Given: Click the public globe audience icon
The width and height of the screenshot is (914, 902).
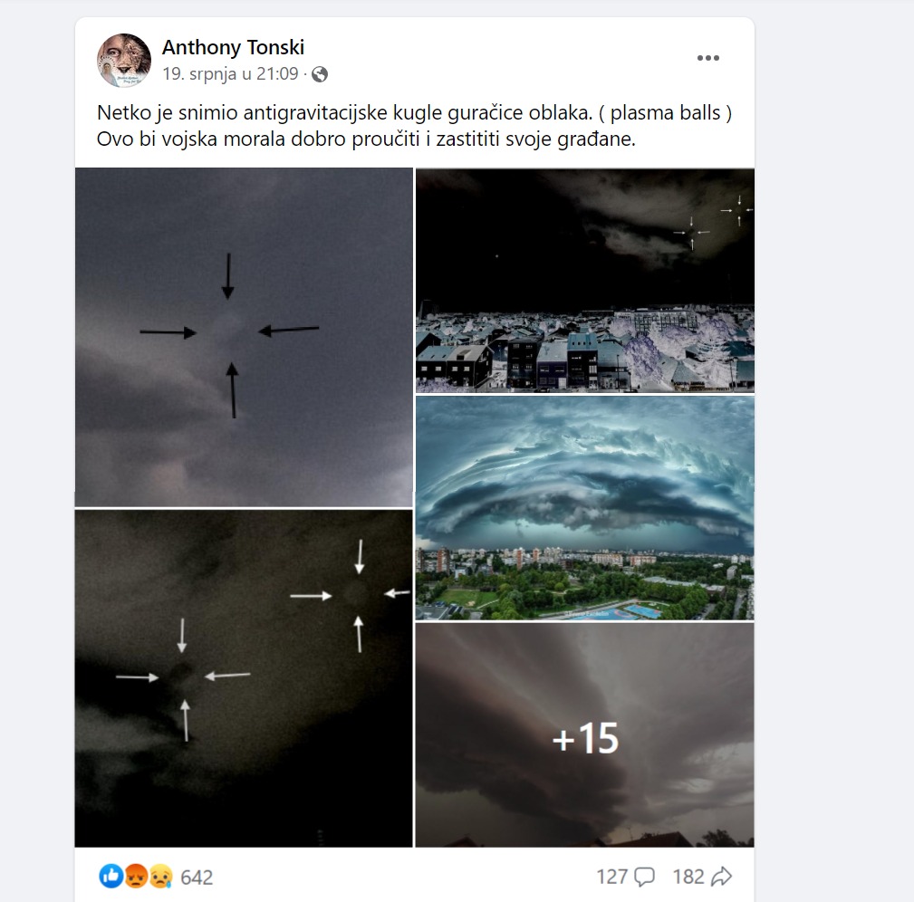Looking at the screenshot, I should (320, 74).
